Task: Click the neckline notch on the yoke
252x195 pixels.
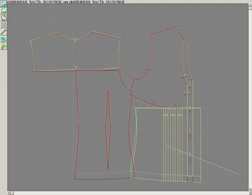Action: pos(75,40)
